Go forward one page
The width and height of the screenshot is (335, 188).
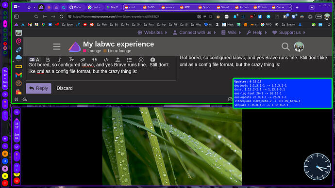tap(53, 16)
